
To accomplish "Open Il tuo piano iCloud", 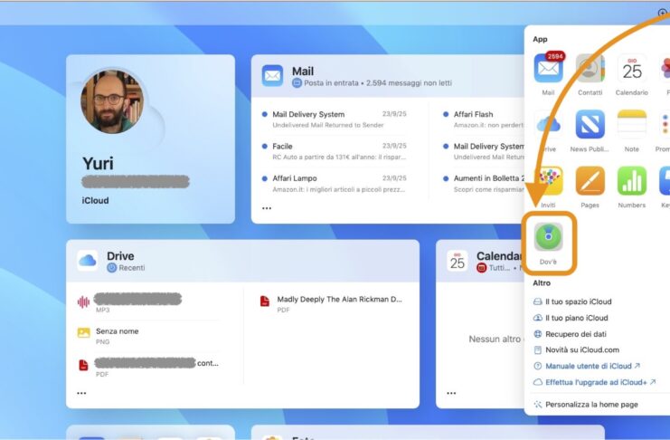I will (571, 318).
